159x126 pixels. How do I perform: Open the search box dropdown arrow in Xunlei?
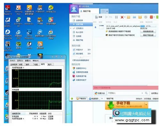(x=142, y=93)
